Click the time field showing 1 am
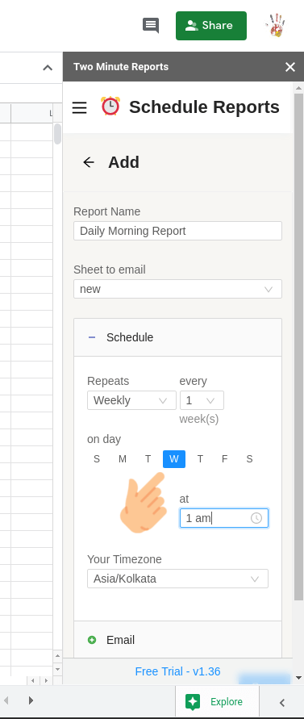Viewport: 304px width, 719px height. (x=223, y=518)
